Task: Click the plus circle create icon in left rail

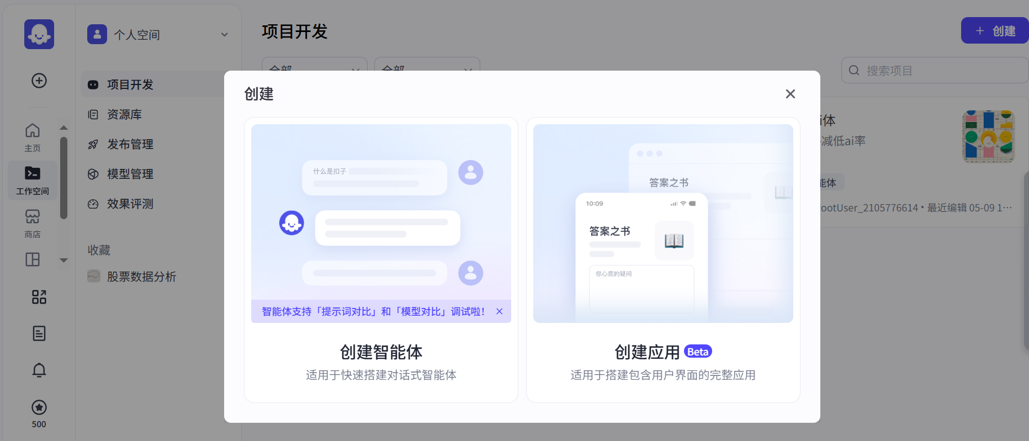Action: (x=39, y=81)
